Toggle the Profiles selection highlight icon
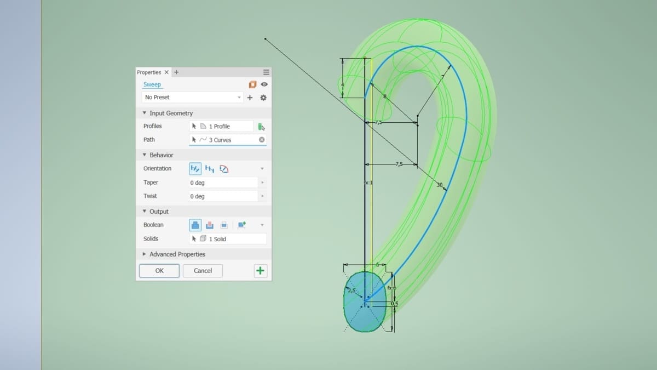 262,126
